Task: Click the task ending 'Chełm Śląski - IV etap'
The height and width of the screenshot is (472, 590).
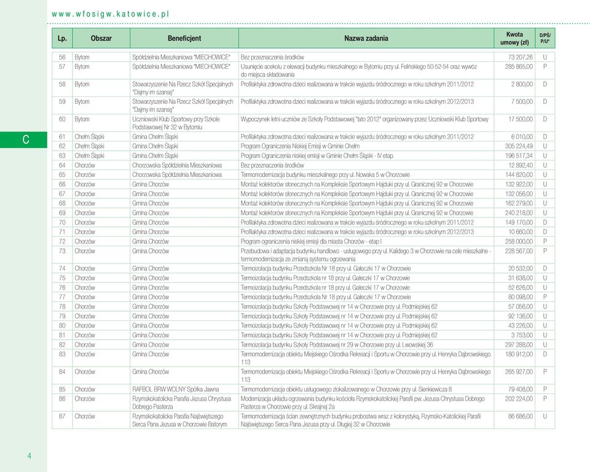Action: 317,156
